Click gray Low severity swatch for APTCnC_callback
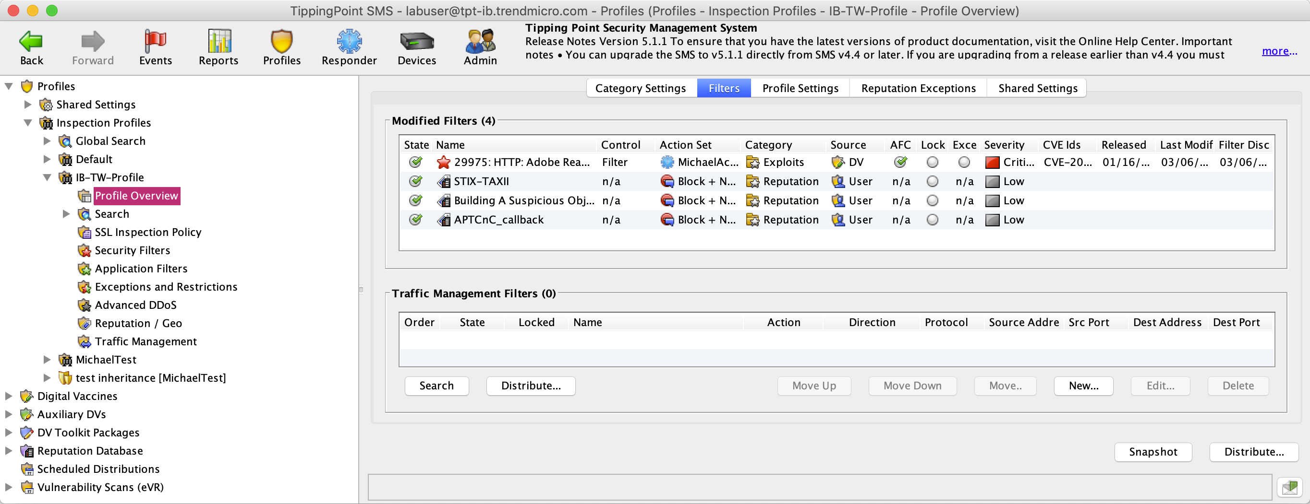 [x=992, y=220]
